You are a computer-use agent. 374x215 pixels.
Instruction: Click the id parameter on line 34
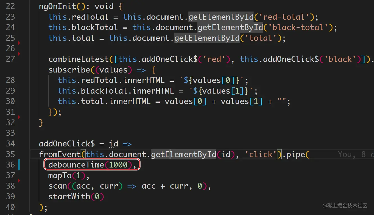113,144
